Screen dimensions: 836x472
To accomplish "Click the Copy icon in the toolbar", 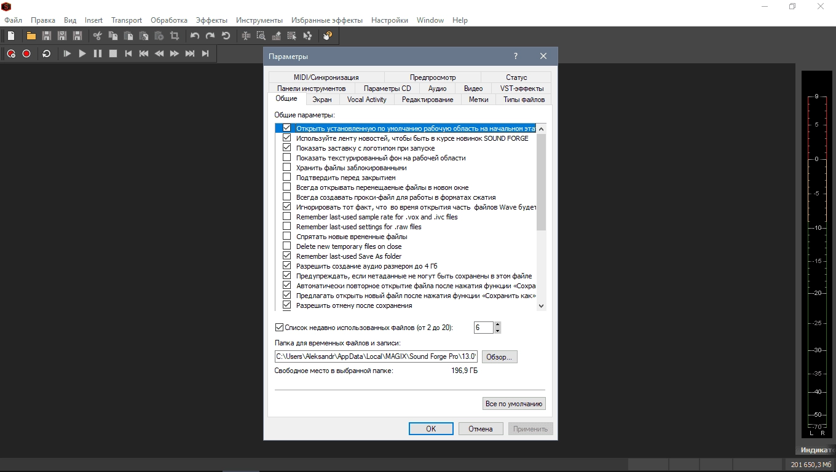I will (x=112, y=36).
